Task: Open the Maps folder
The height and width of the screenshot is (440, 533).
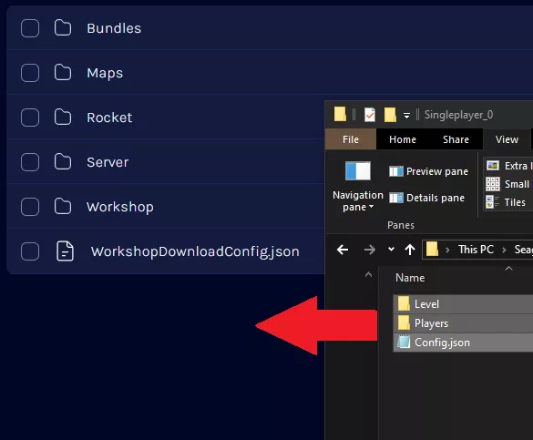Action: coord(105,73)
